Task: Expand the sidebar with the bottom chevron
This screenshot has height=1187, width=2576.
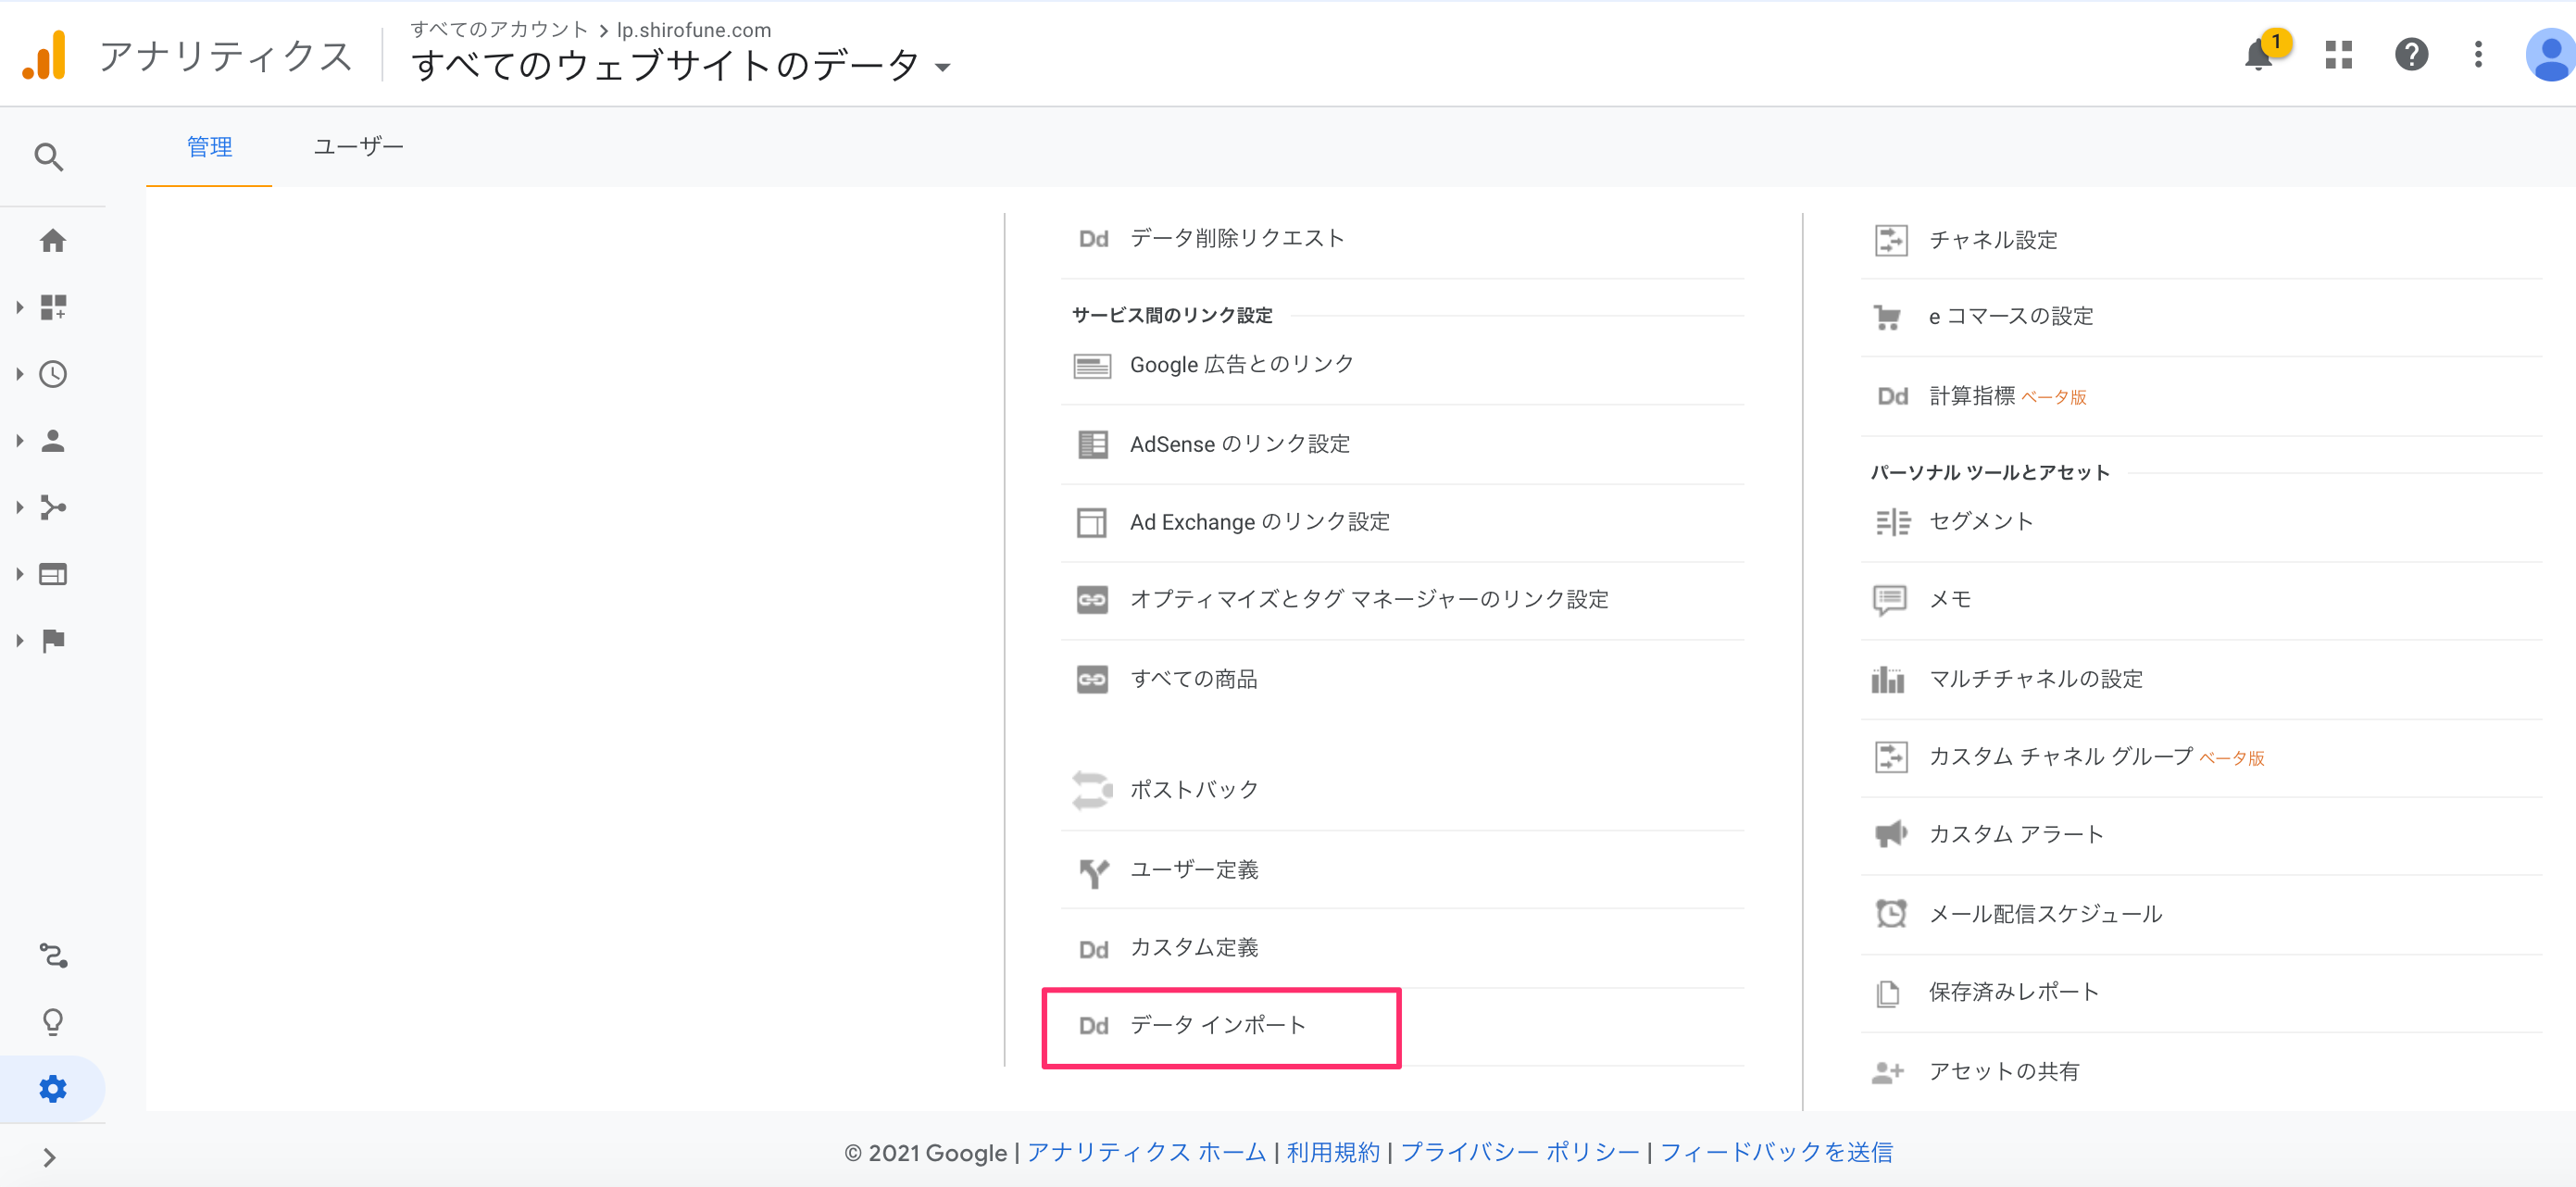Action: [49, 1157]
